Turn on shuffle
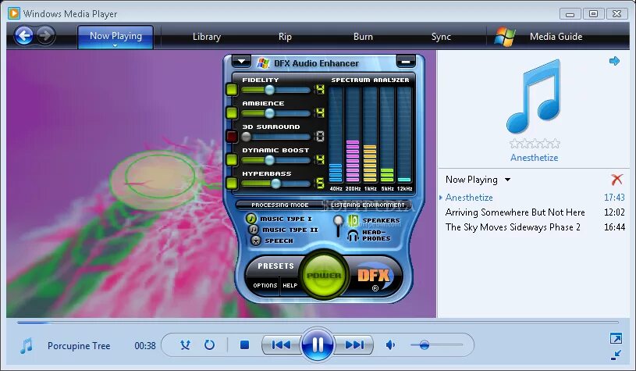 [x=186, y=345]
